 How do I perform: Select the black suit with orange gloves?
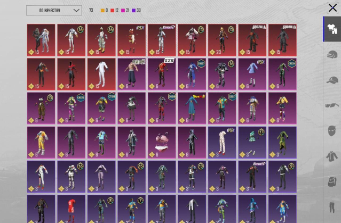(41, 74)
